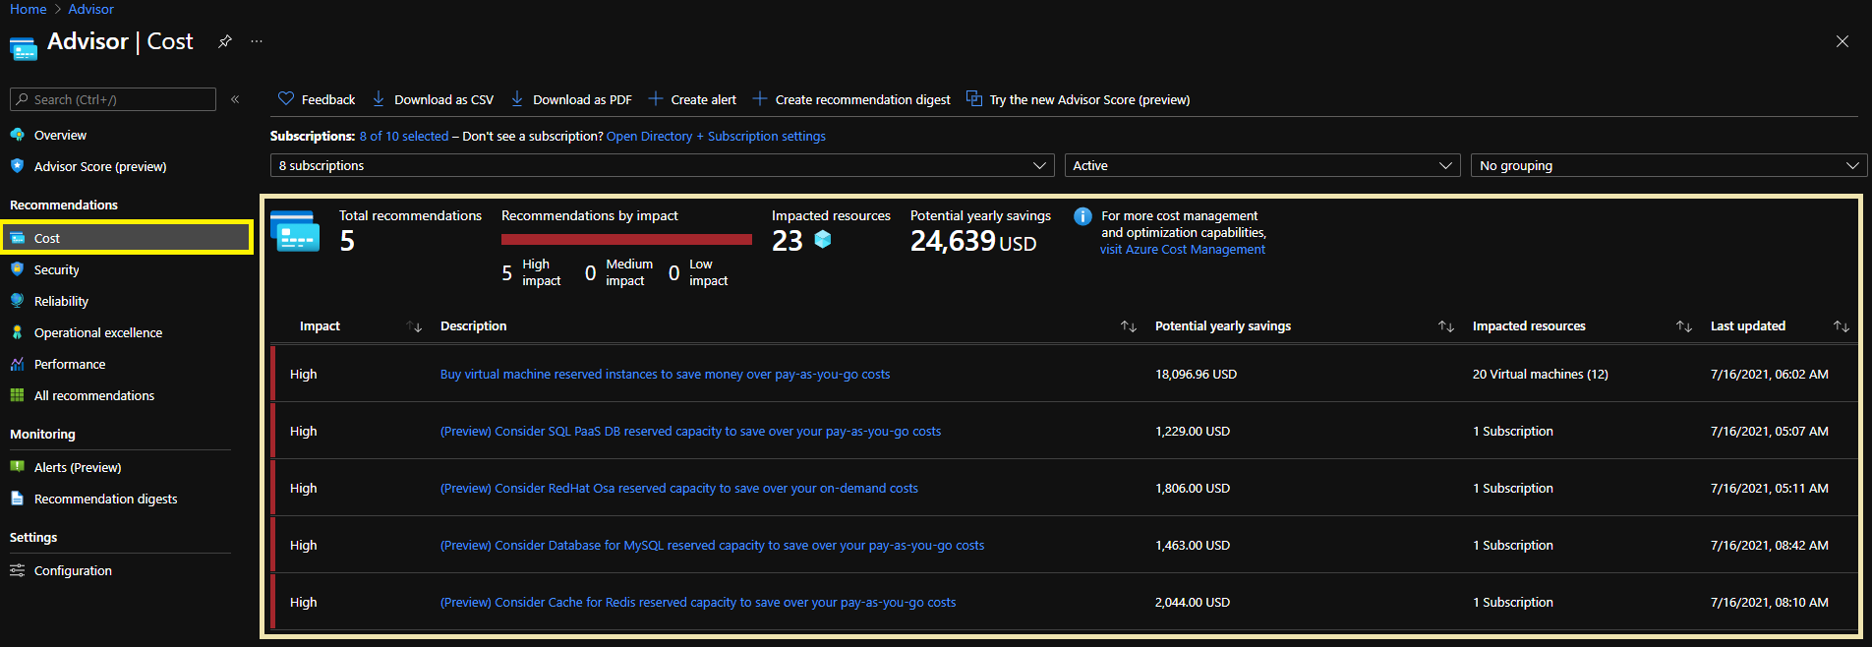
Task: Select Operational excellence recommendations
Action: click(98, 332)
